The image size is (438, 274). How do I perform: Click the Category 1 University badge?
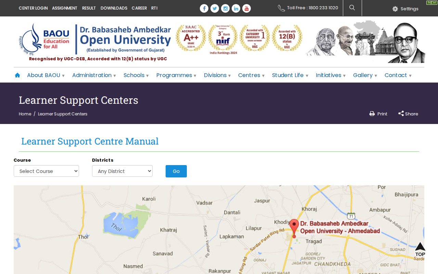[x=255, y=38]
